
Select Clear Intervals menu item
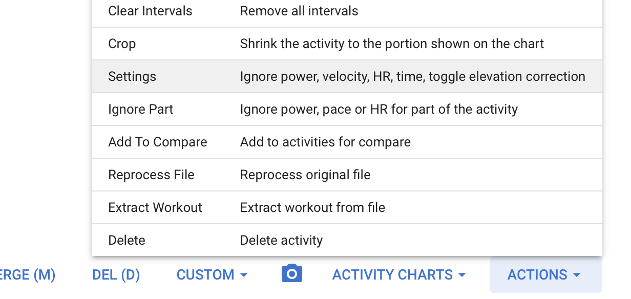point(150,11)
